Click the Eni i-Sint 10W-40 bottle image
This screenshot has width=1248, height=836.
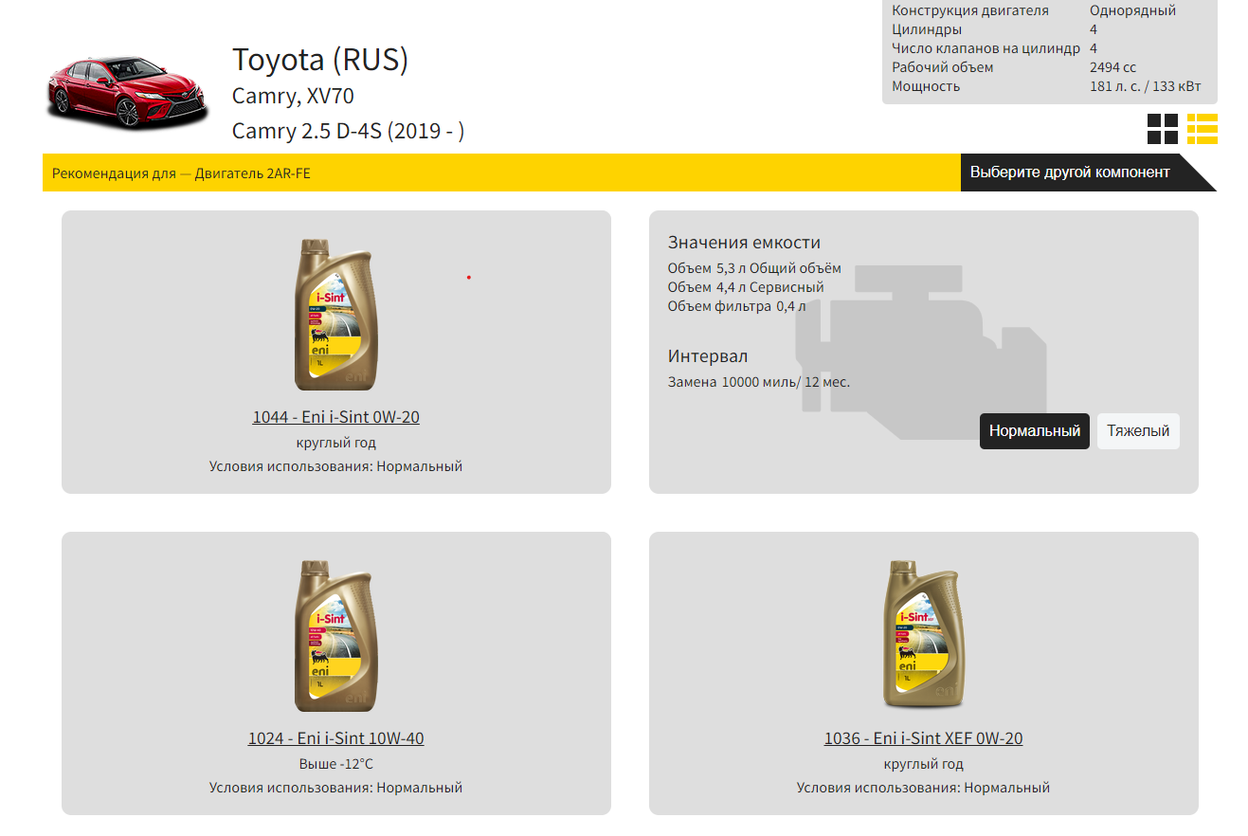coord(335,636)
